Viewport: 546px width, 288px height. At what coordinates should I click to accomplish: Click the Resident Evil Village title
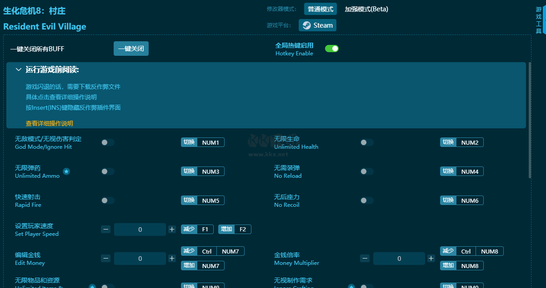pos(45,26)
